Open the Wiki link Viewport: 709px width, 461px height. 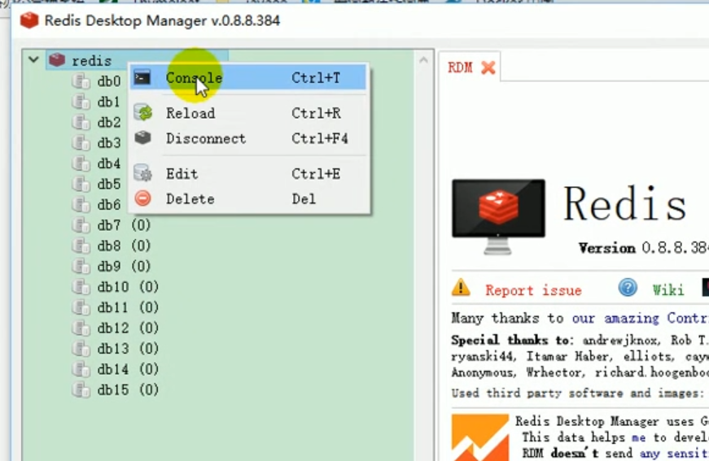[x=668, y=290]
